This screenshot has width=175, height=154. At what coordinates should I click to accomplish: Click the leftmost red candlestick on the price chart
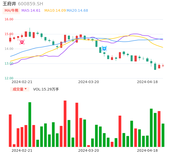tap(10, 40)
